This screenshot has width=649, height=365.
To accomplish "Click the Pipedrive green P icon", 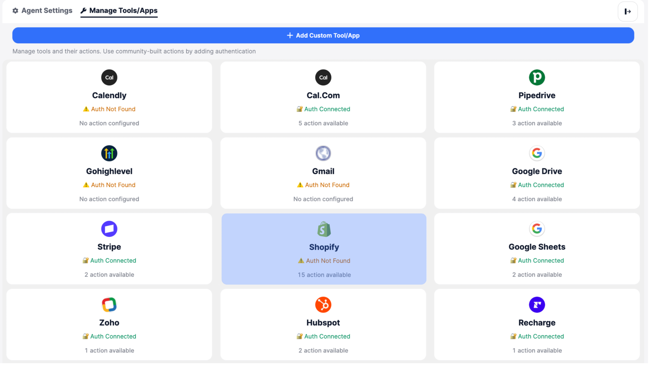I will (537, 77).
